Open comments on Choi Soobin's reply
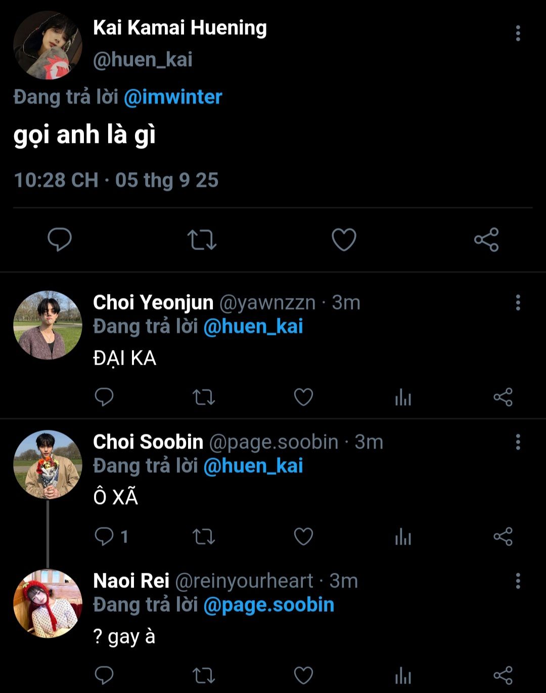Image resolution: width=546 pixels, height=693 pixels. point(105,536)
